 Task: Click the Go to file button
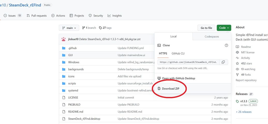click(x=206, y=28)
